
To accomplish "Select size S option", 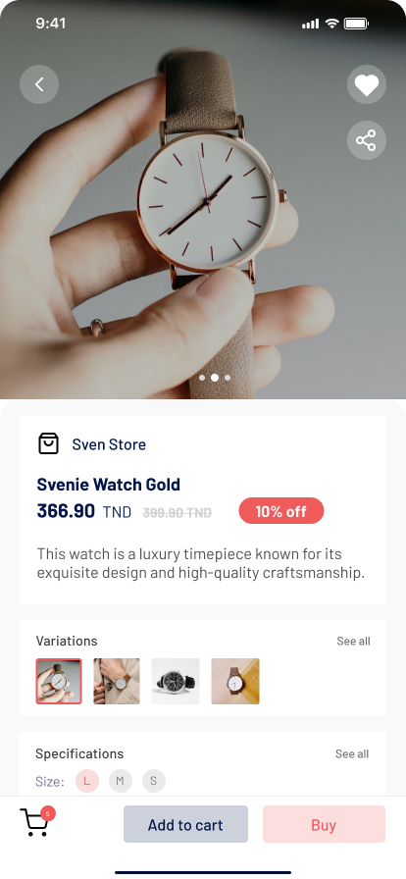I will pyautogui.click(x=154, y=781).
